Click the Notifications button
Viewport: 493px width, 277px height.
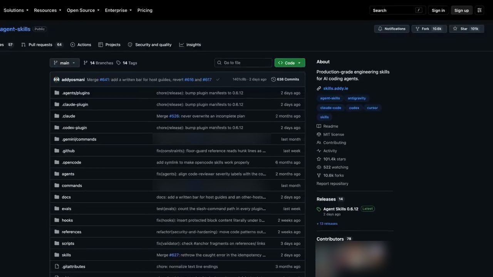pyautogui.click(x=392, y=29)
